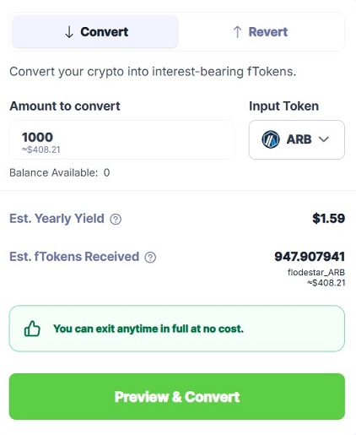Click the ARB token logo icon

271,139
